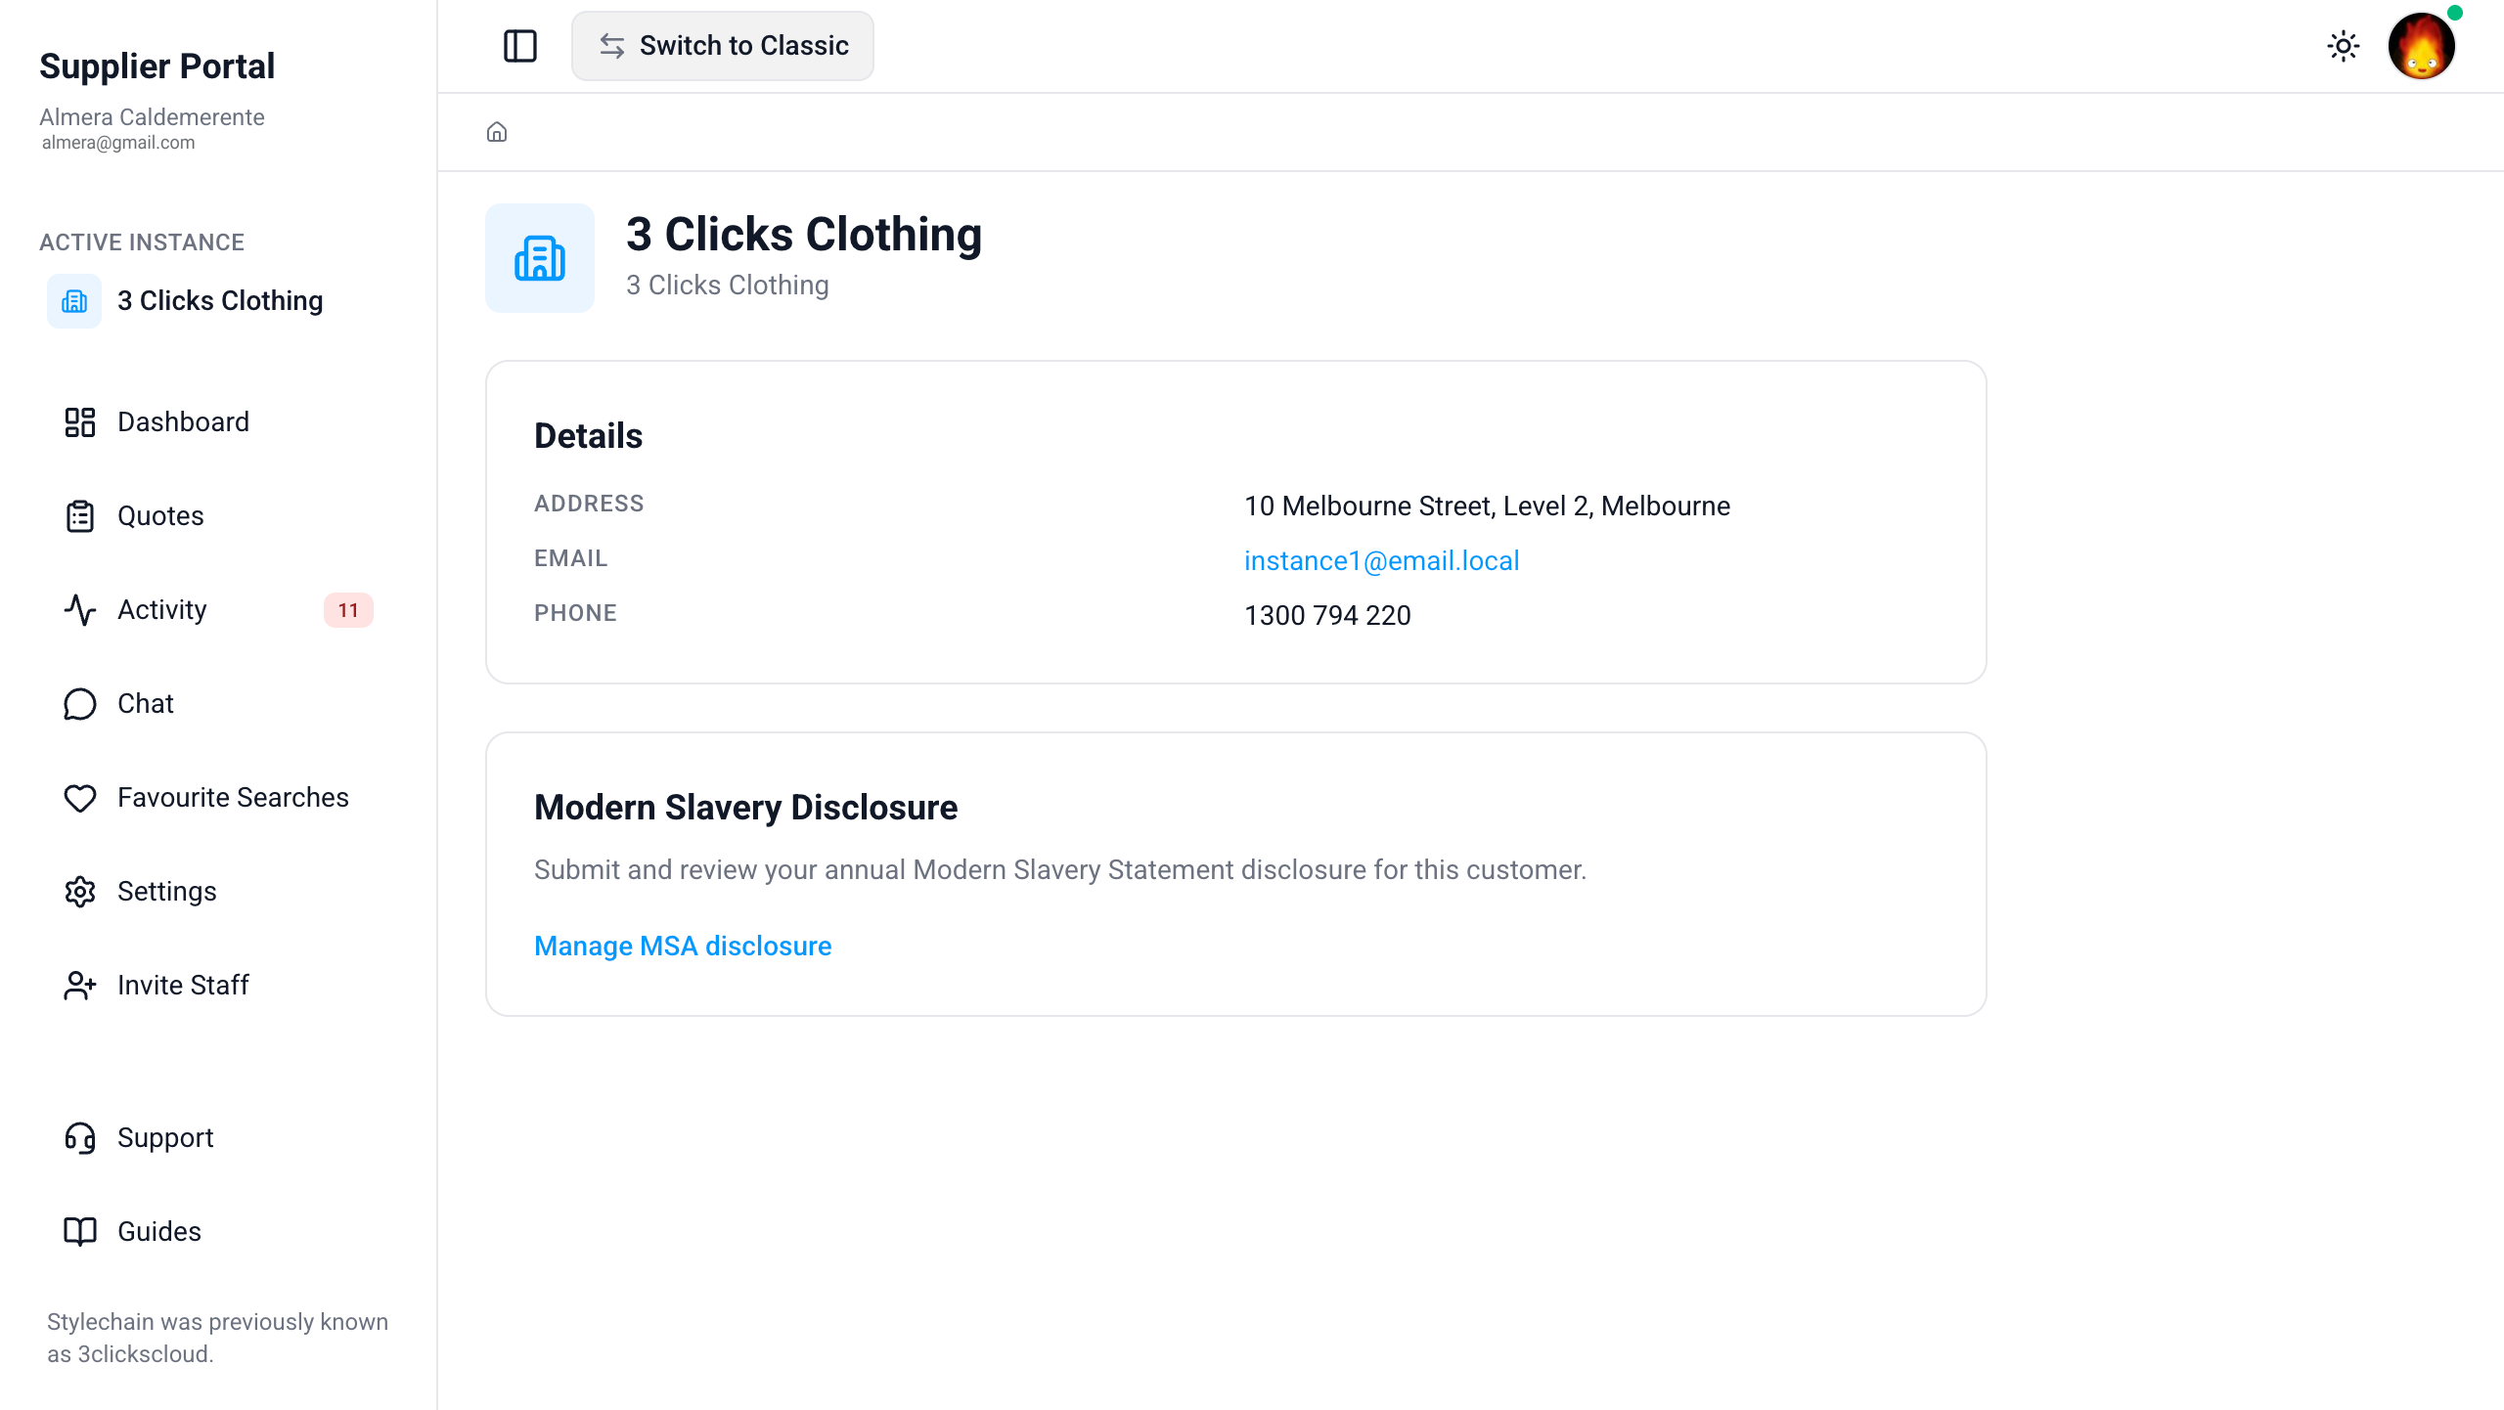Click the Switch to Classic button
This screenshot has height=1410, width=2504.
[723, 46]
